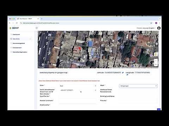Image resolution: width=169 pixels, height=126 pixels.
Task: Click the purple marker near the pegman
Action: click(x=151, y=55)
